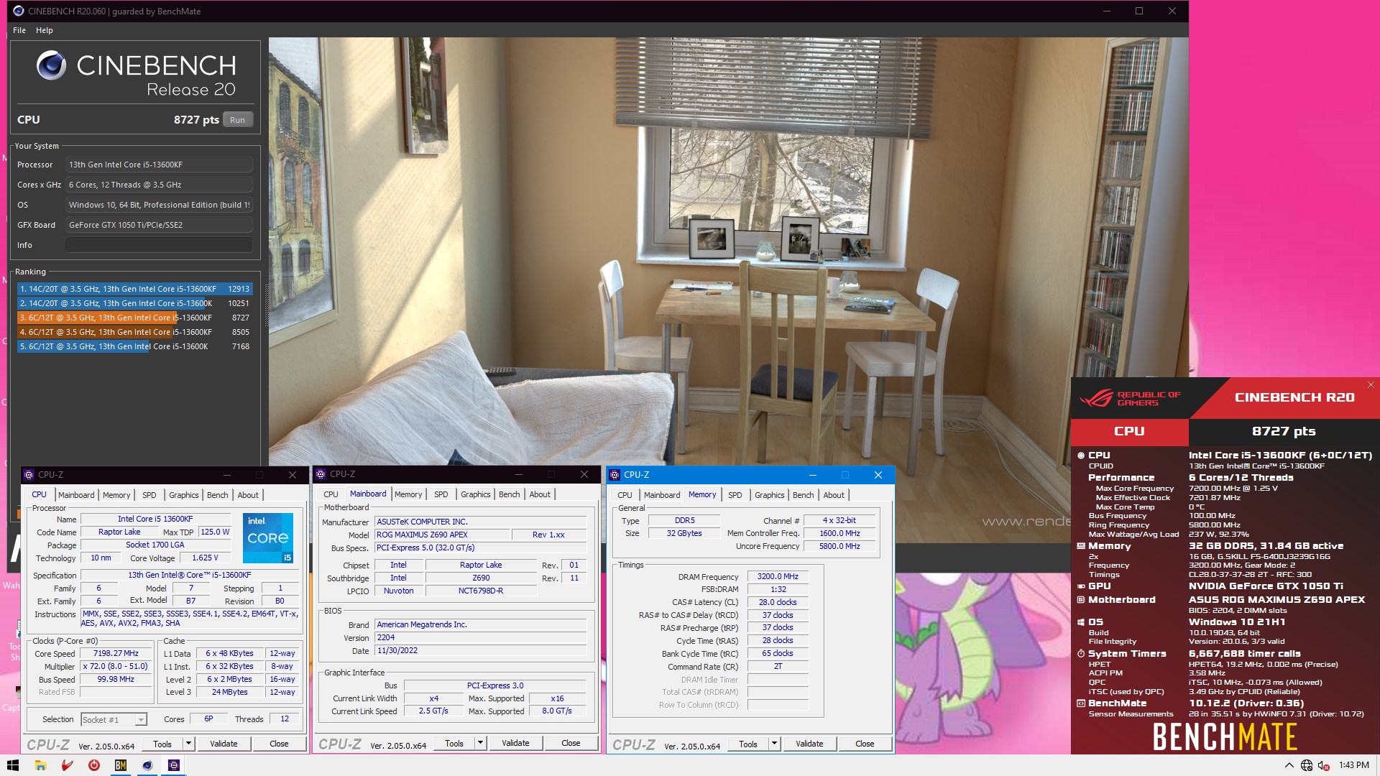
Task: Click the OS Windows icon in BenchMate panel
Action: point(1081,622)
